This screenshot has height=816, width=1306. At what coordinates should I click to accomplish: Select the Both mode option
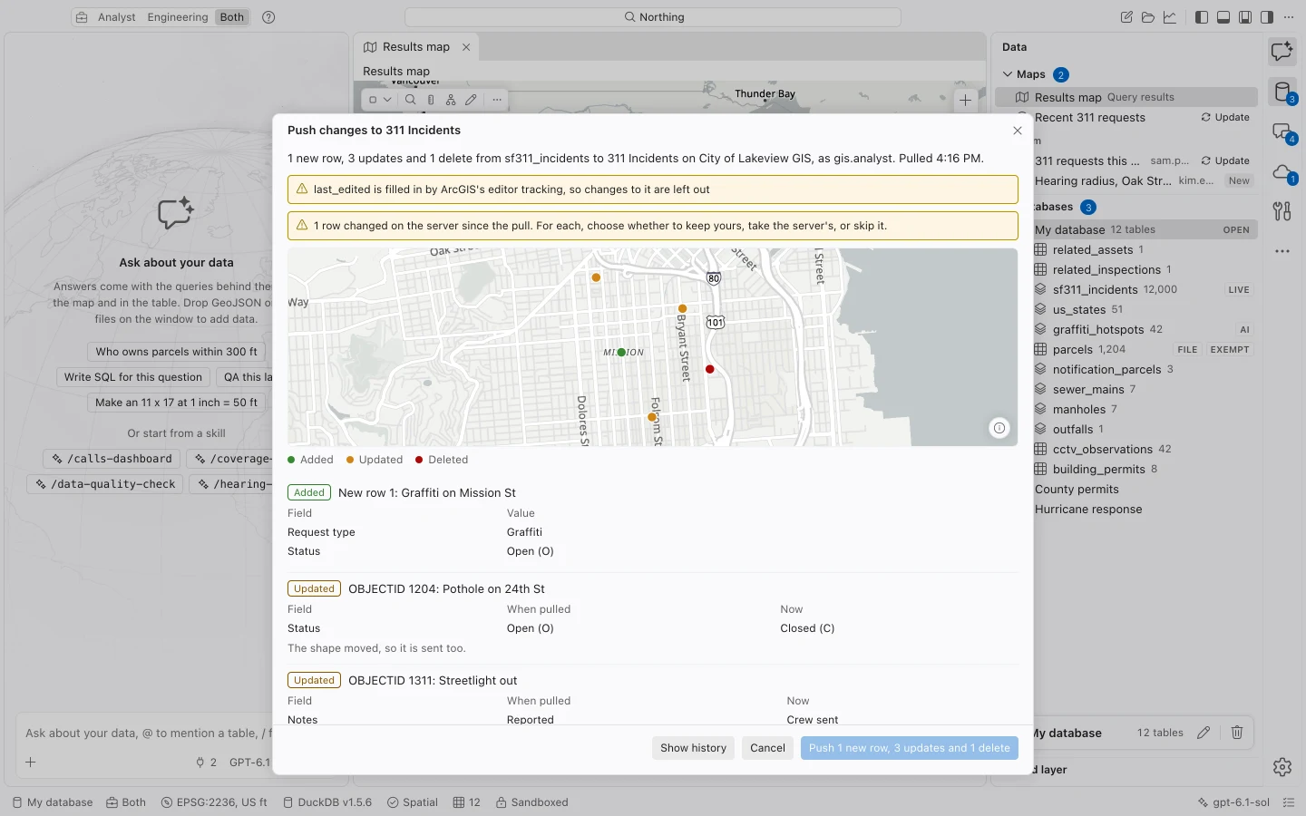click(232, 17)
